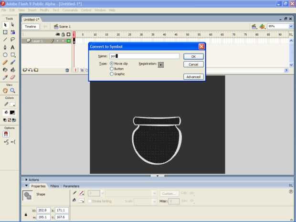
Task: Switch to the Filters tab
Action: [x=54, y=186]
